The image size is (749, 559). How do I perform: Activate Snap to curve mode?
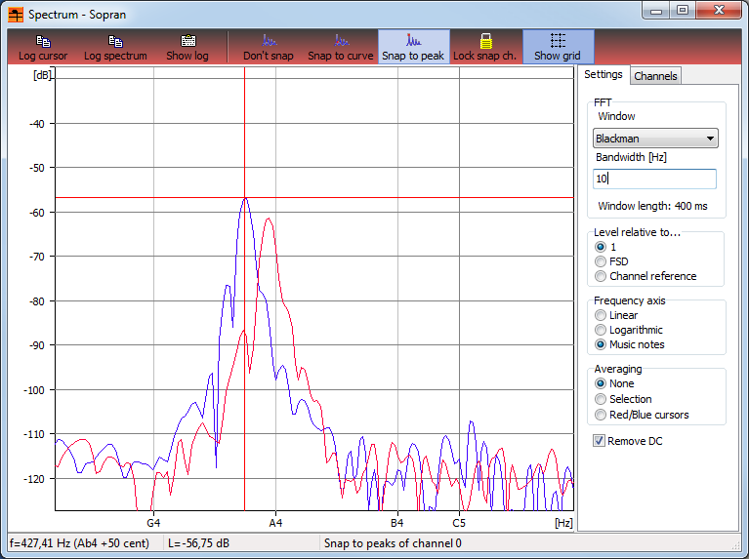tap(340, 47)
